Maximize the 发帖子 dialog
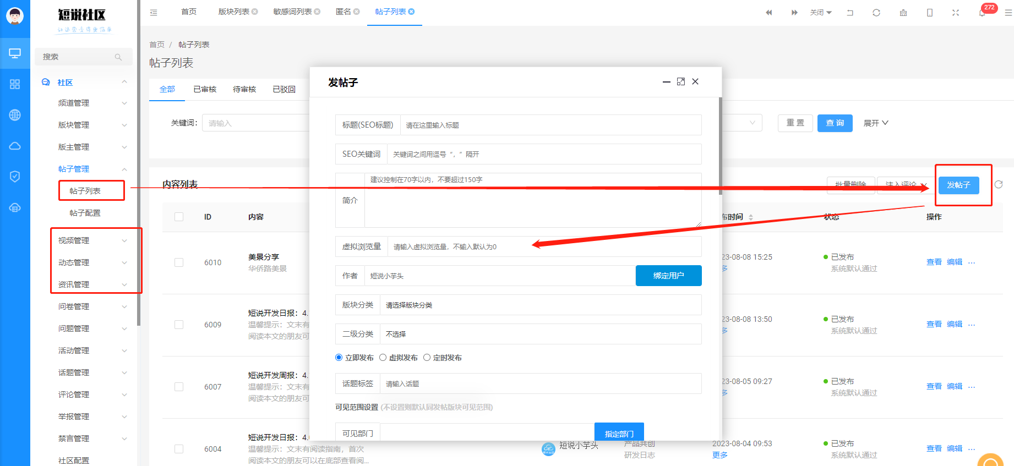1014x466 pixels. (681, 81)
